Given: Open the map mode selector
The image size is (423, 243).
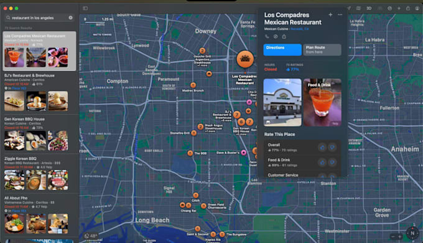Looking at the screenshot, I should (x=358, y=8).
